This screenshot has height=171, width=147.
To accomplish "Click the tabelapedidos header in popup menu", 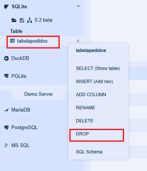I will [91, 51].
